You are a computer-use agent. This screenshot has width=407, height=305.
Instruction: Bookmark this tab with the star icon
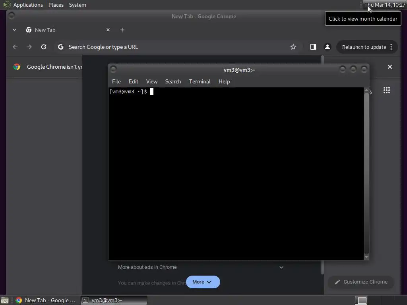(293, 47)
